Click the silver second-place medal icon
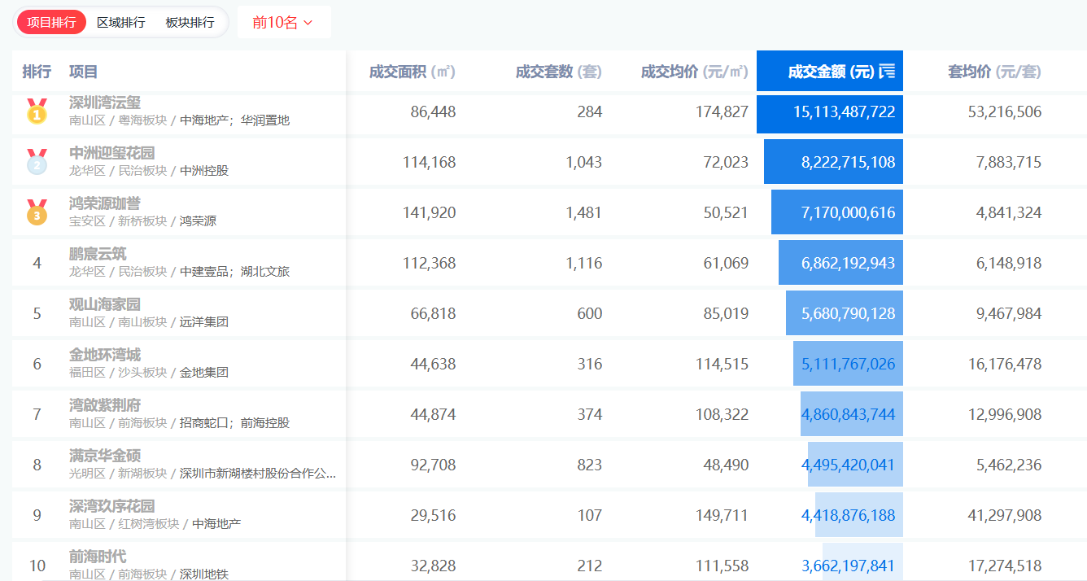 [37, 162]
